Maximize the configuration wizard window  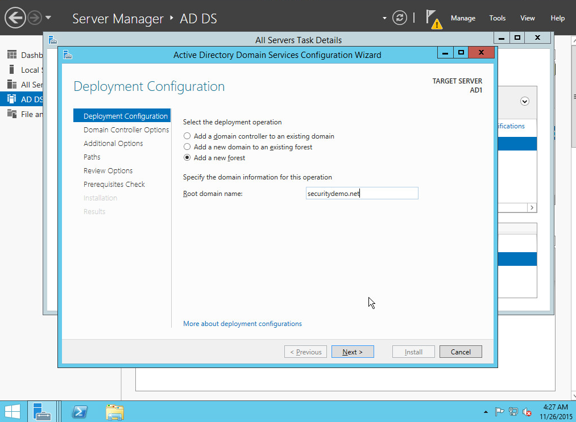[x=461, y=53]
